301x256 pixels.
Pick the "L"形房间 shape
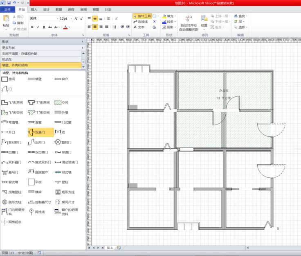tap(12, 103)
